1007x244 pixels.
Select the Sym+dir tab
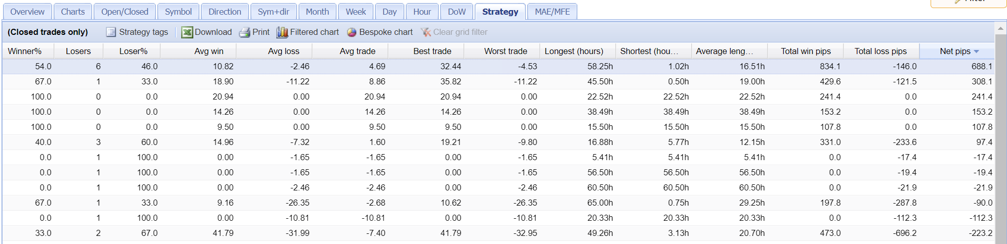[273, 12]
